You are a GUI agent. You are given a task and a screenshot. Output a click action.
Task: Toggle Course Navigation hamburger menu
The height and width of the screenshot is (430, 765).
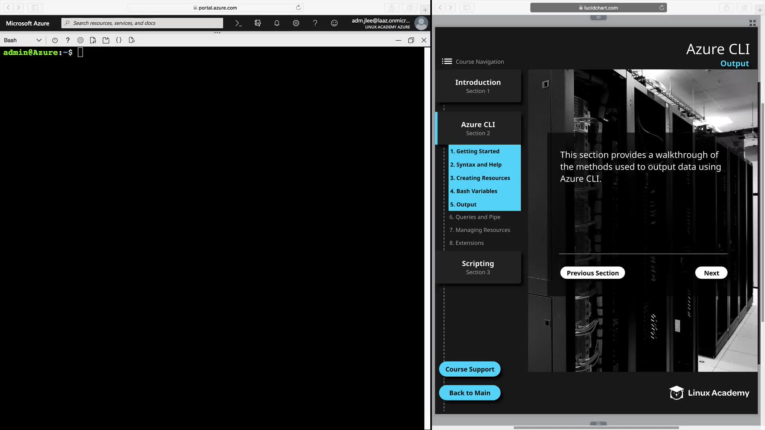click(x=447, y=61)
